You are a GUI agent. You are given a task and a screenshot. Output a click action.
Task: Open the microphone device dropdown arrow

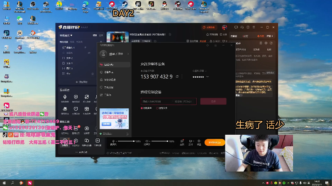click(116, 141)
